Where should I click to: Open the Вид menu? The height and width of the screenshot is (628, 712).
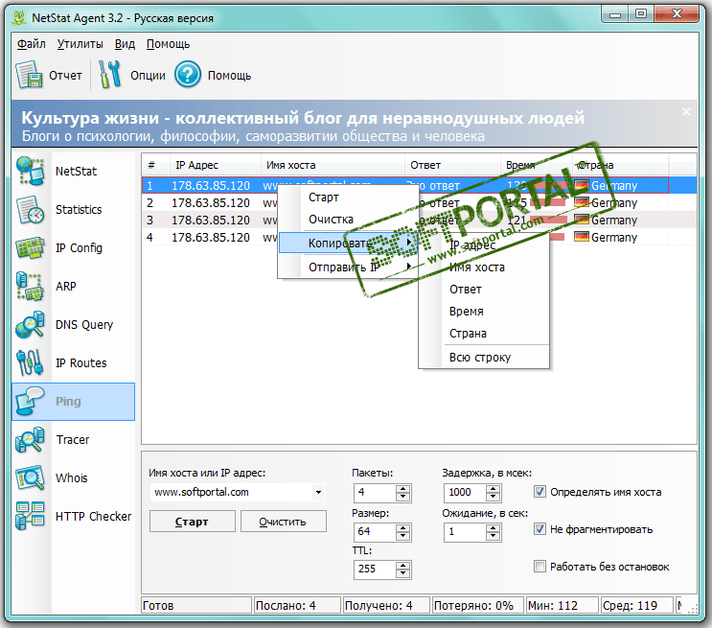pyautogui.click(x=125, y=44)
